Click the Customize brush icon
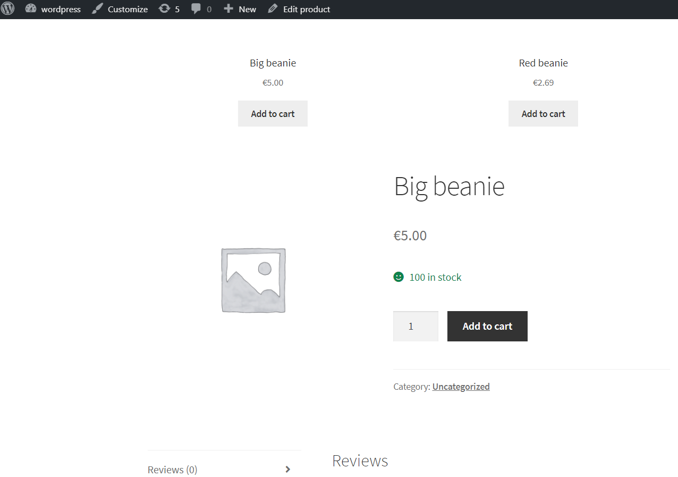 pos(97,9)
